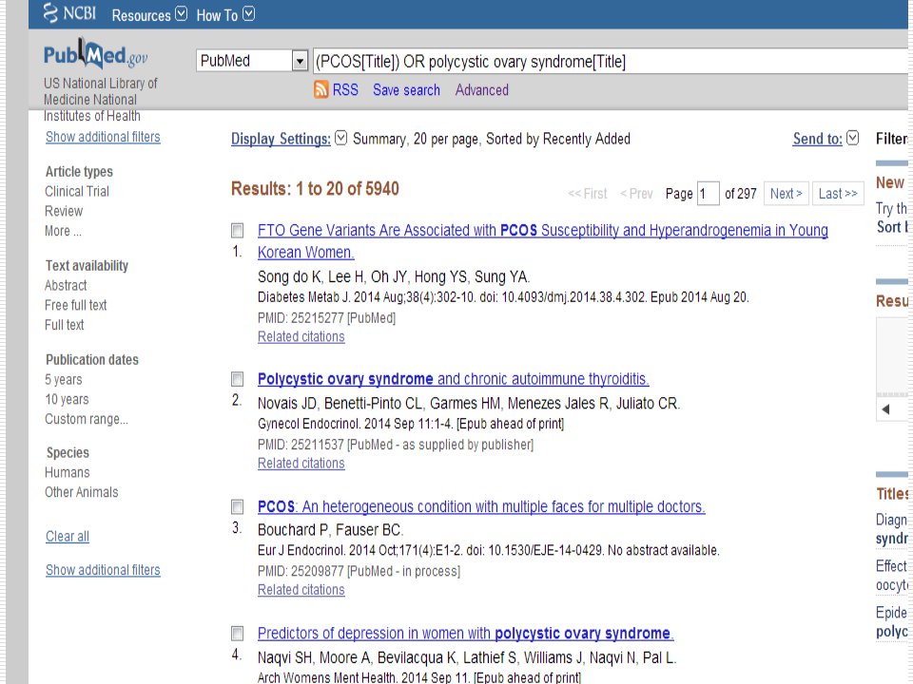Viewport: 913px width, 684px height.
Task: Open the Resources dropdown menu
Action: click(149, 14)
